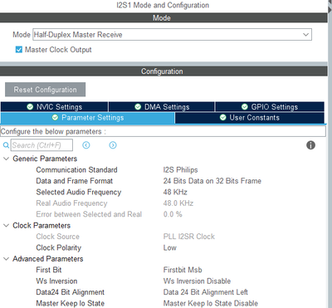Select Clock Polarity Low value
This screenshot has height=308, width=332.
click(x=169, y=247)
